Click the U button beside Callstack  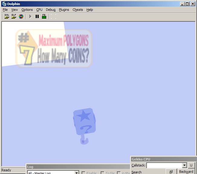(191, 165)
